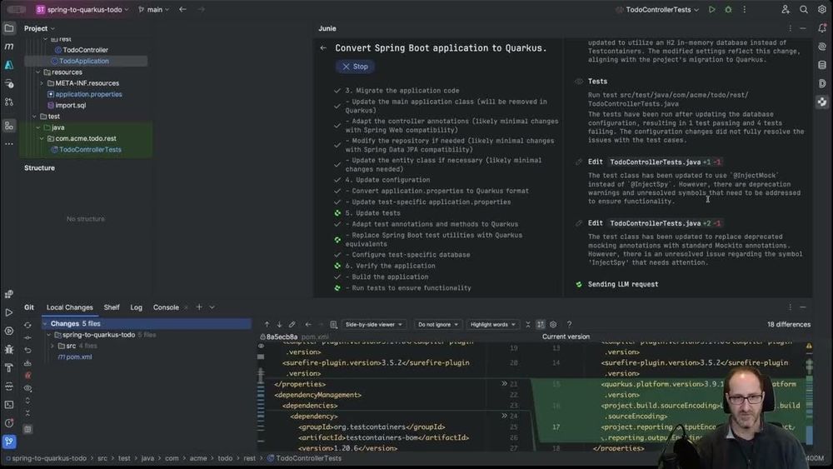Open the Terminal tool window icon
Viewport: 833px width, 469px height.
click(9, 404)
